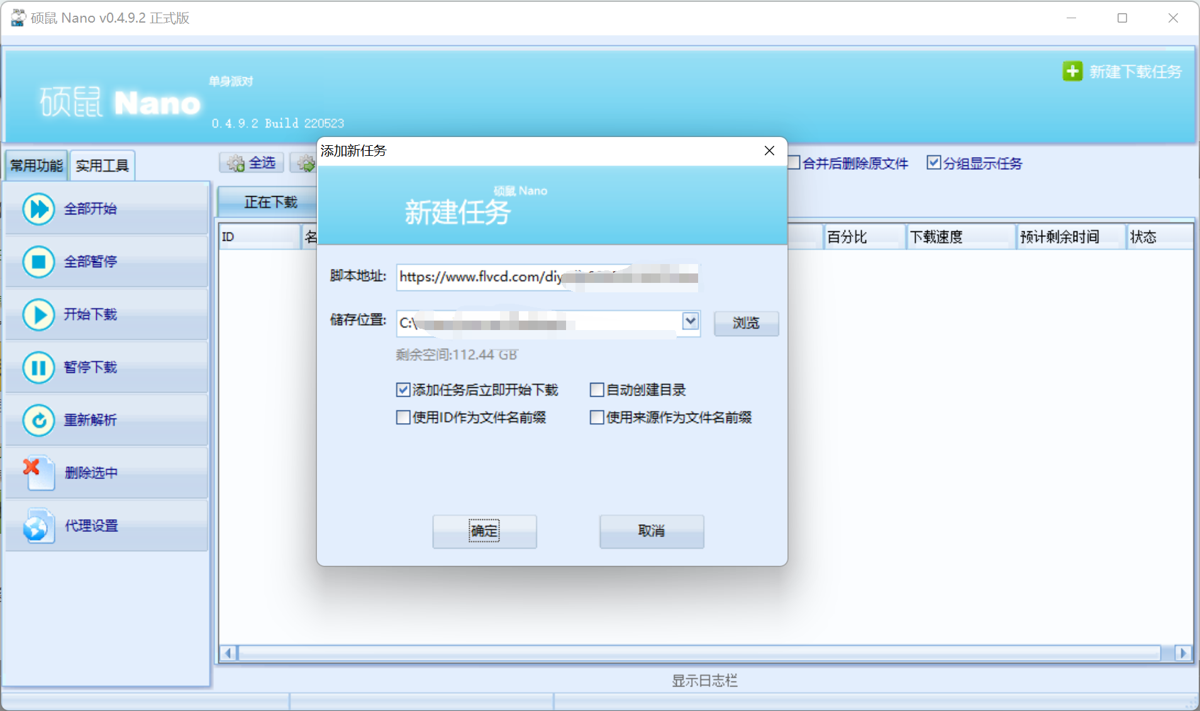This screenshot has height=711, width=1200.
Task: Click 暂停下载 label in sidebar
Action: (90, 367)
